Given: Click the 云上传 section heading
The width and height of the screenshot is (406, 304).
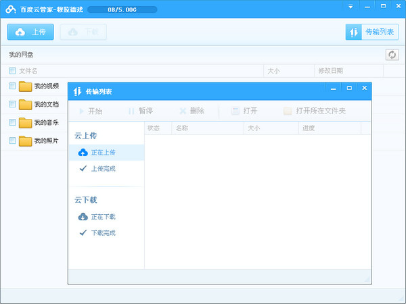Looking at the screenshot, I should [x=86, y=136].
